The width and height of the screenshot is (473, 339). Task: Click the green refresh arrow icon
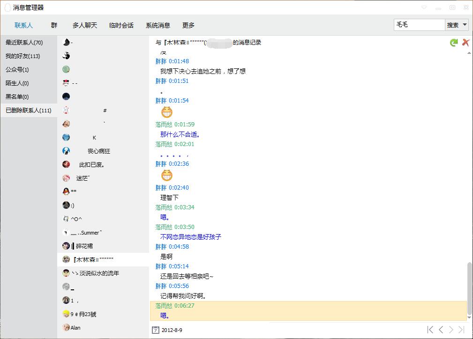[453, 43]
